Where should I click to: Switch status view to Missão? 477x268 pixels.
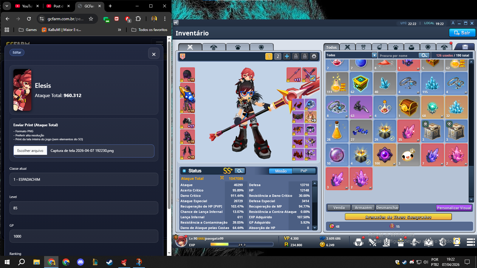pos(281,171)
